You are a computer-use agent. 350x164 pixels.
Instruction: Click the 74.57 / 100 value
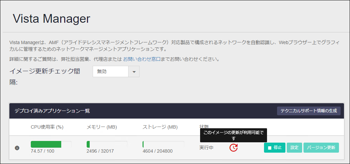42,151
